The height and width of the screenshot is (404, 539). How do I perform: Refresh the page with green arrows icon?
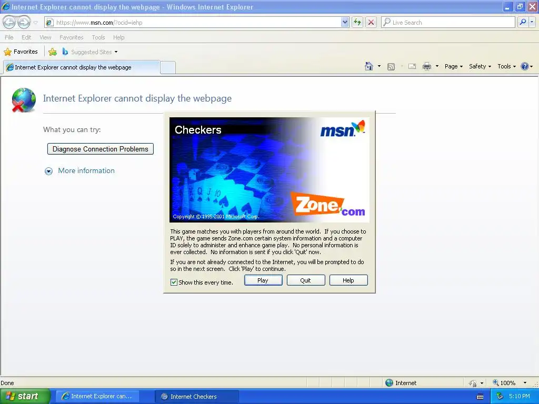(357, 22)
